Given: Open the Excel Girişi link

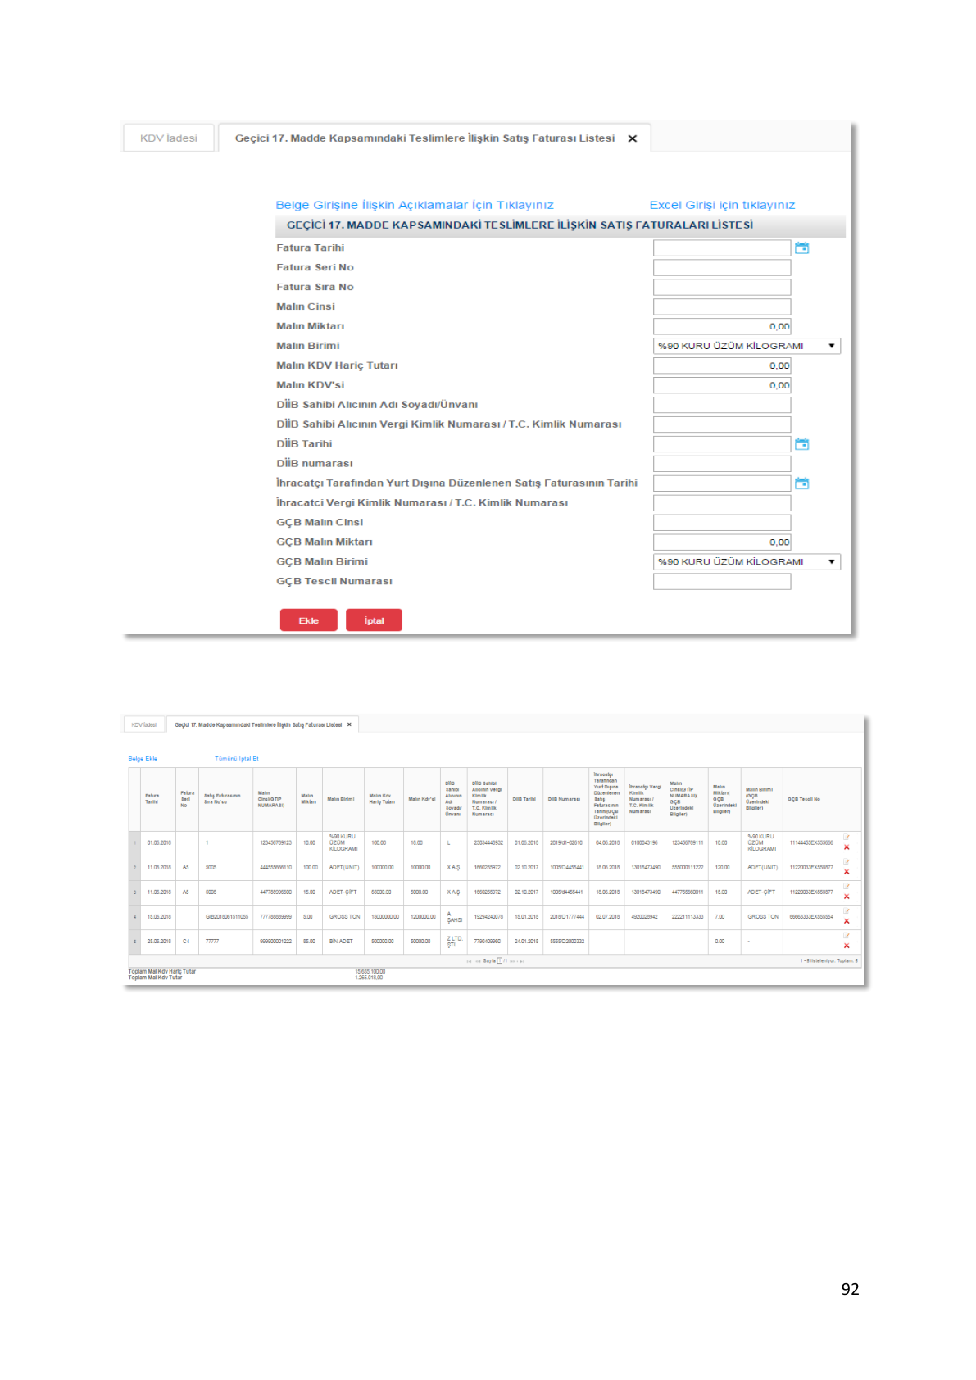Looking at the screenshot, I should tap(722, 205).
